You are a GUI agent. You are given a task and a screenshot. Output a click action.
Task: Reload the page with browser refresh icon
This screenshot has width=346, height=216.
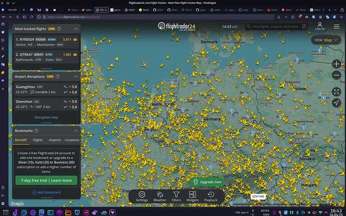click(x=32, y=17)
